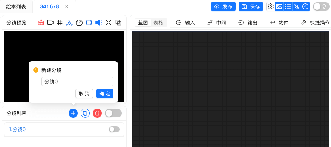Click the blue speaker sound icon

pos(98,23)
